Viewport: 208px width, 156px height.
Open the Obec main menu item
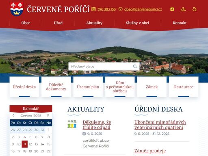pyautogui.click(x=26, y=23)
